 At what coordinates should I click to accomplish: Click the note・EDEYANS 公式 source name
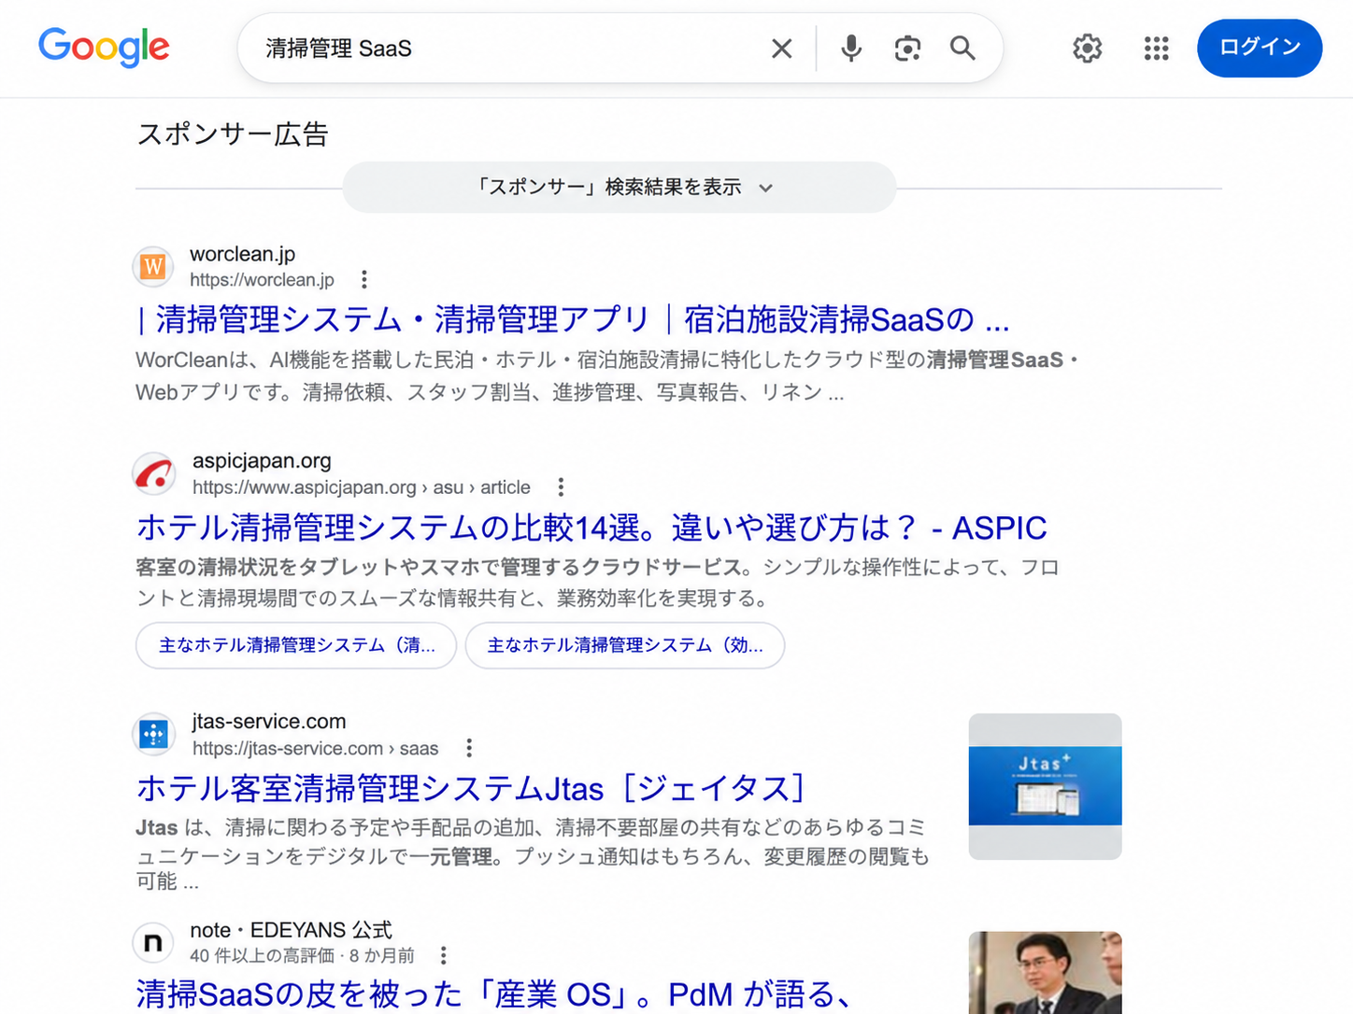click(291, 930)
